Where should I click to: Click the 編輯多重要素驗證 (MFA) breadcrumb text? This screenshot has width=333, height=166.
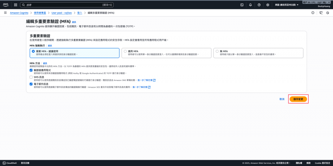tap(101, 13)
